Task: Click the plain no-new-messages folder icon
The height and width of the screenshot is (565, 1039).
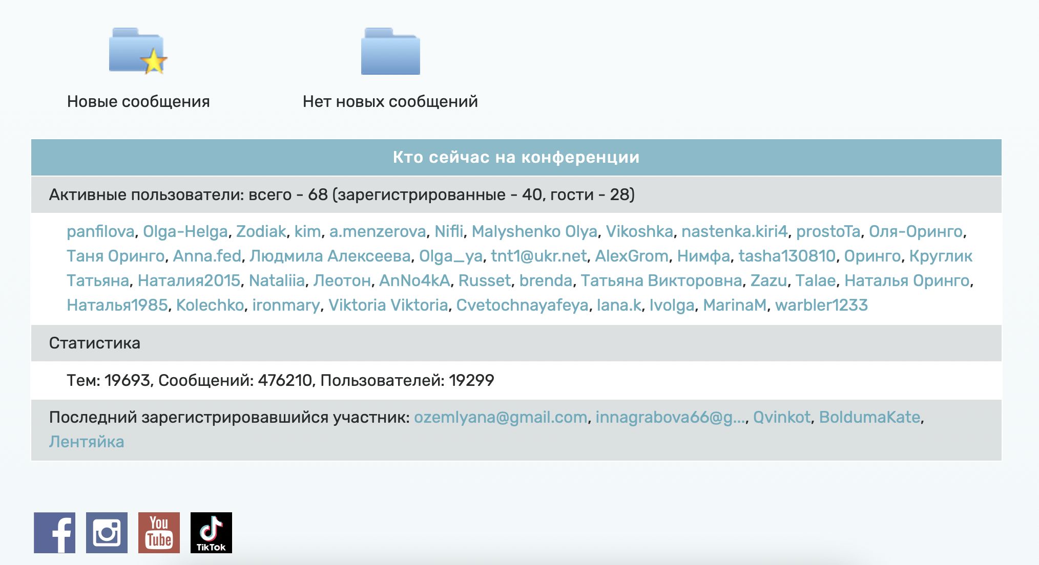Action: [390, 51]
